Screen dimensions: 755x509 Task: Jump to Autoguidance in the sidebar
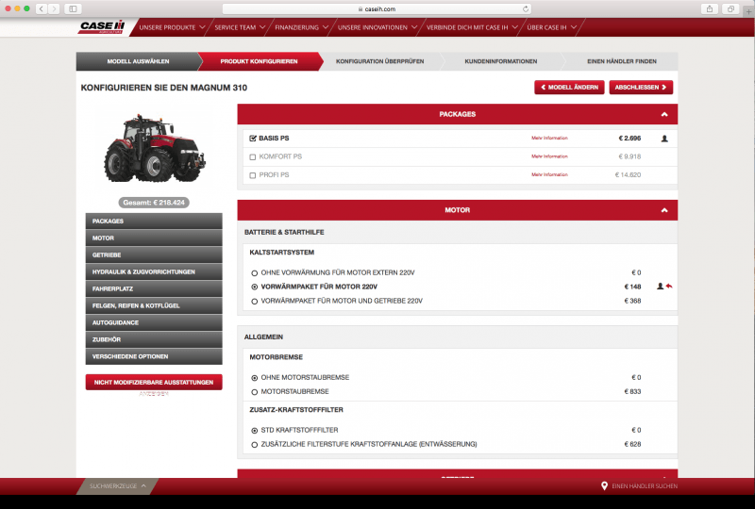pyautogui.click(x=154, y=322)
